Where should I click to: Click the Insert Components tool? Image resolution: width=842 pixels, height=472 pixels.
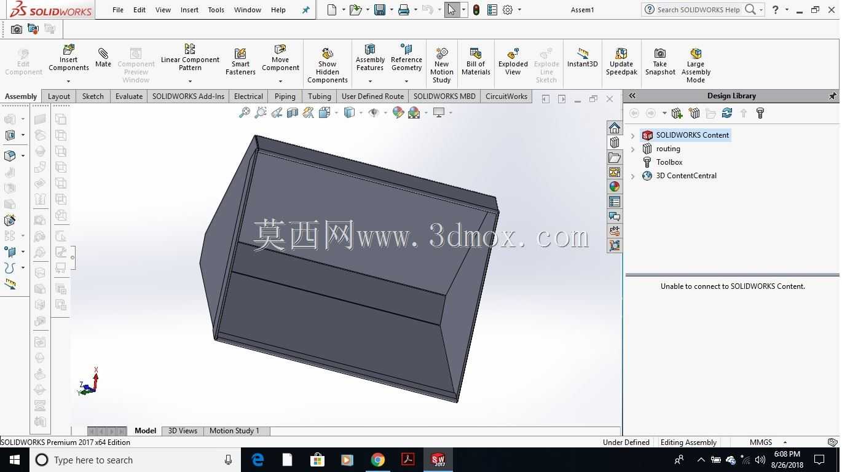pyautogui.click(x=68, y=58)
